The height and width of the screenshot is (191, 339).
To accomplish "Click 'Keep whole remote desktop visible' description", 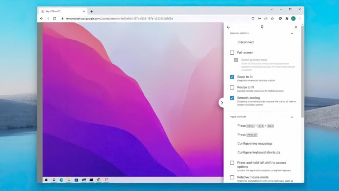I will click(x=256, y=81).
